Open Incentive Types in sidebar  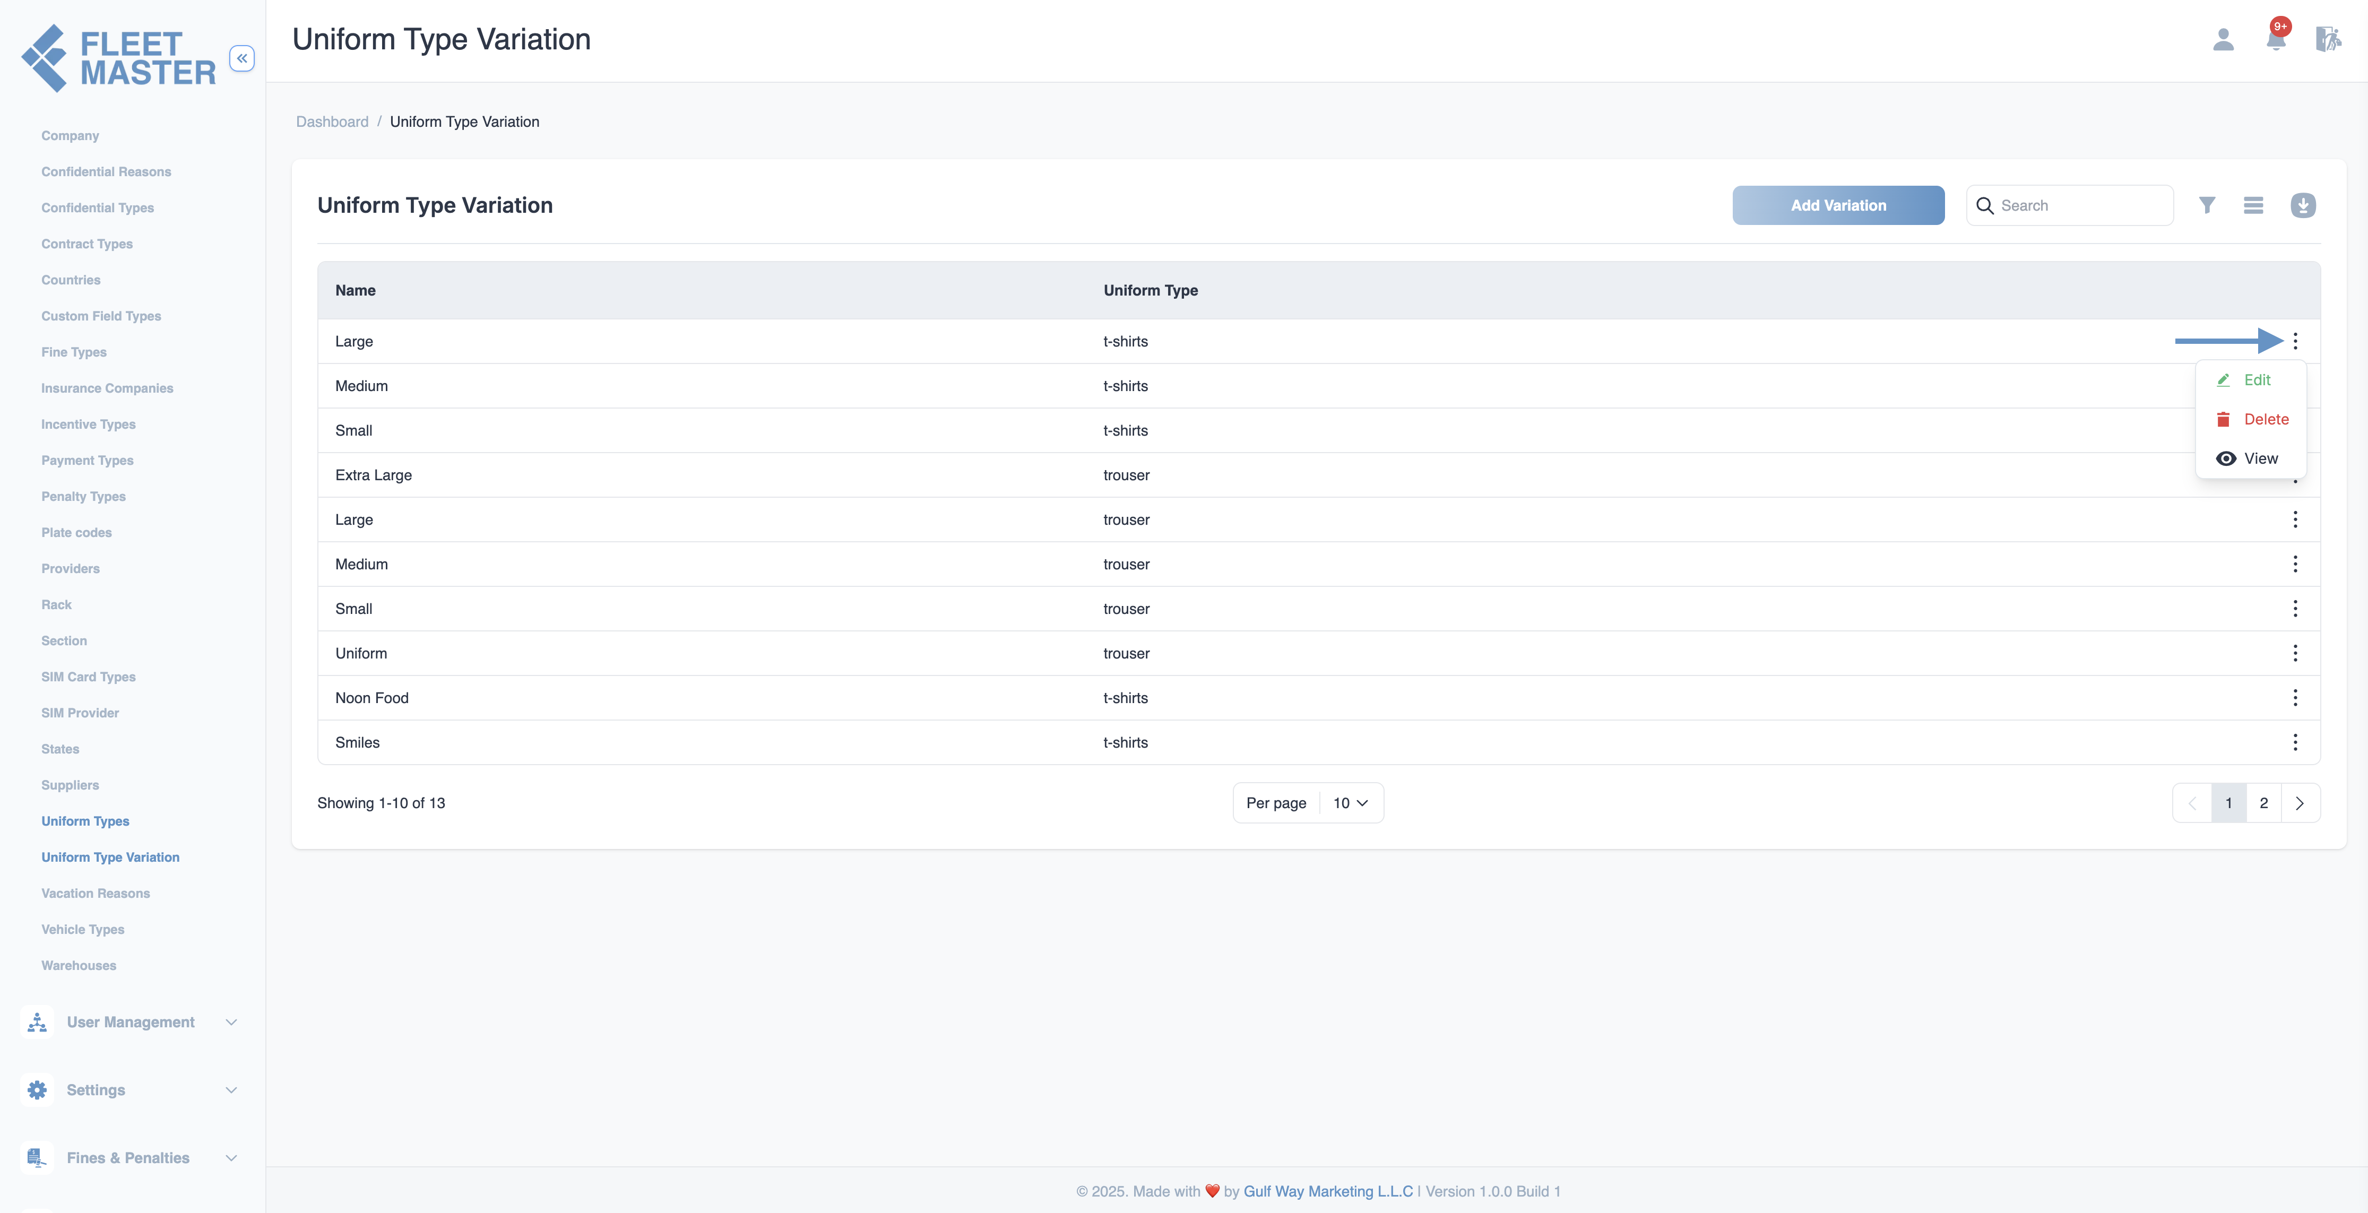point(88,423)
